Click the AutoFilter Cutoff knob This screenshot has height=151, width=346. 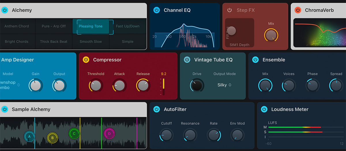pyautogui.click(x=166, y=135)
